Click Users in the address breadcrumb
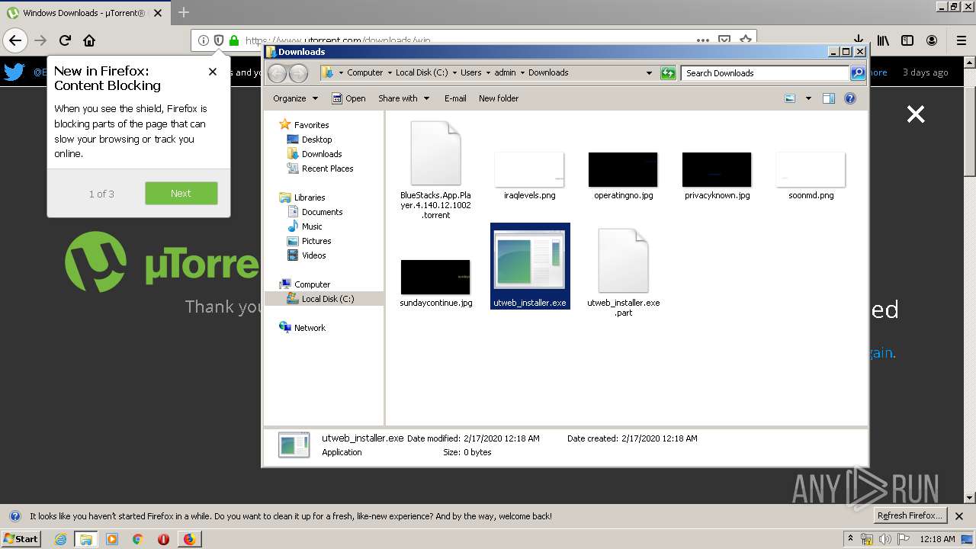Image resolution: width=976 pixels, height=549 pixels. (470, 73)
